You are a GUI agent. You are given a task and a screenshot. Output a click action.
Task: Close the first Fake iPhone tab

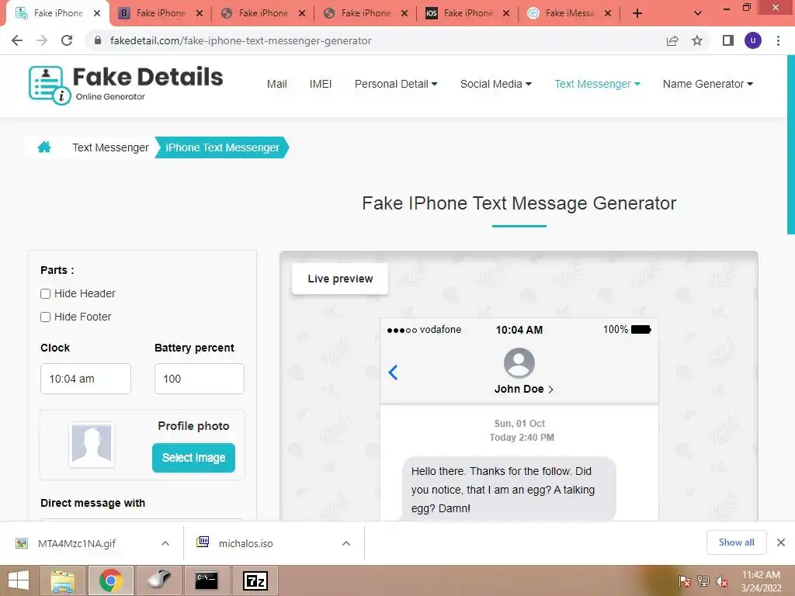coord(97,13)
